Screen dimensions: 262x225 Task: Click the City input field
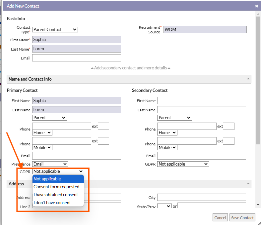click(201, 197)
